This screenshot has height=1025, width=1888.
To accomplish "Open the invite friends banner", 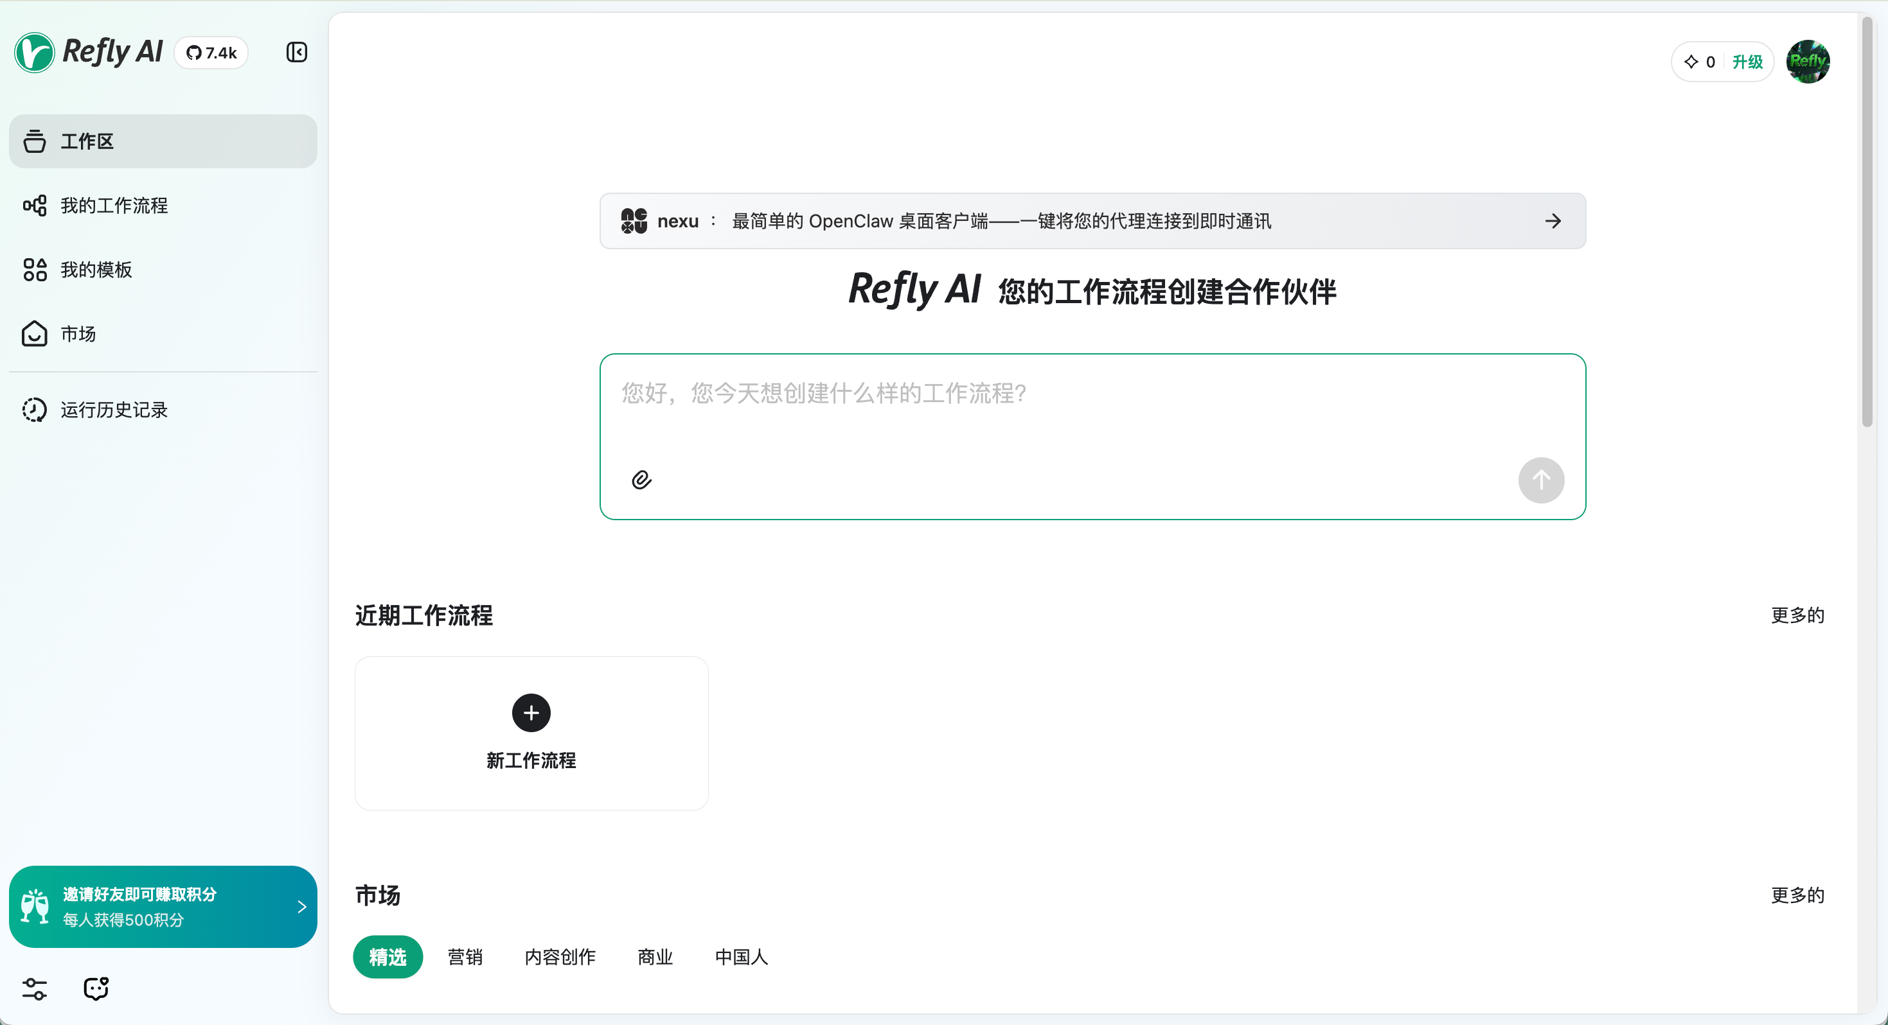I will (x=163, y=907).
